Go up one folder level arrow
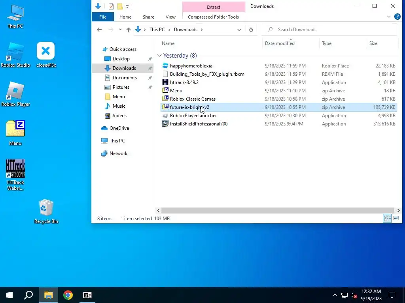 click(129, 30)
